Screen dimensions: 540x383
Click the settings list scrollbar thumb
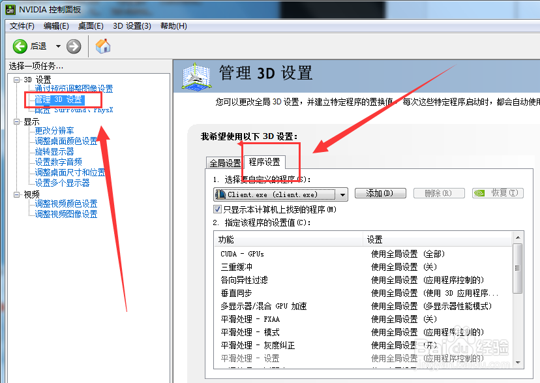pos(518,268)
